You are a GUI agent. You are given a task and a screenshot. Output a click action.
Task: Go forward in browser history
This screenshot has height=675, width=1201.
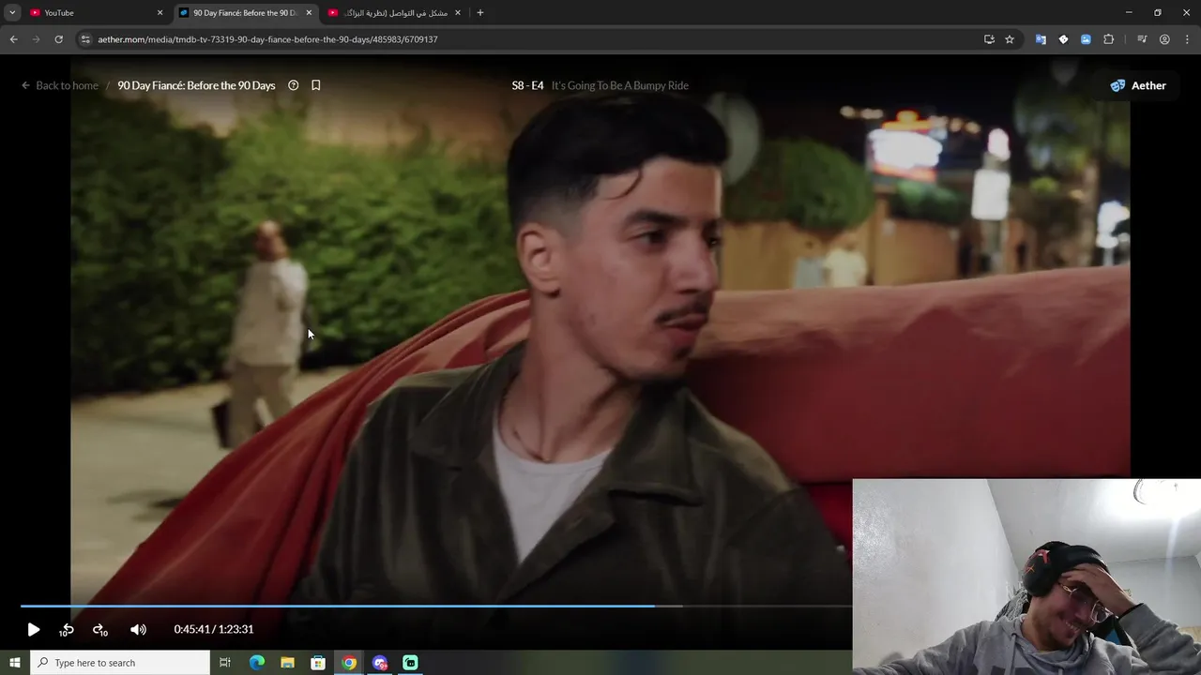[x=36, y=39]
